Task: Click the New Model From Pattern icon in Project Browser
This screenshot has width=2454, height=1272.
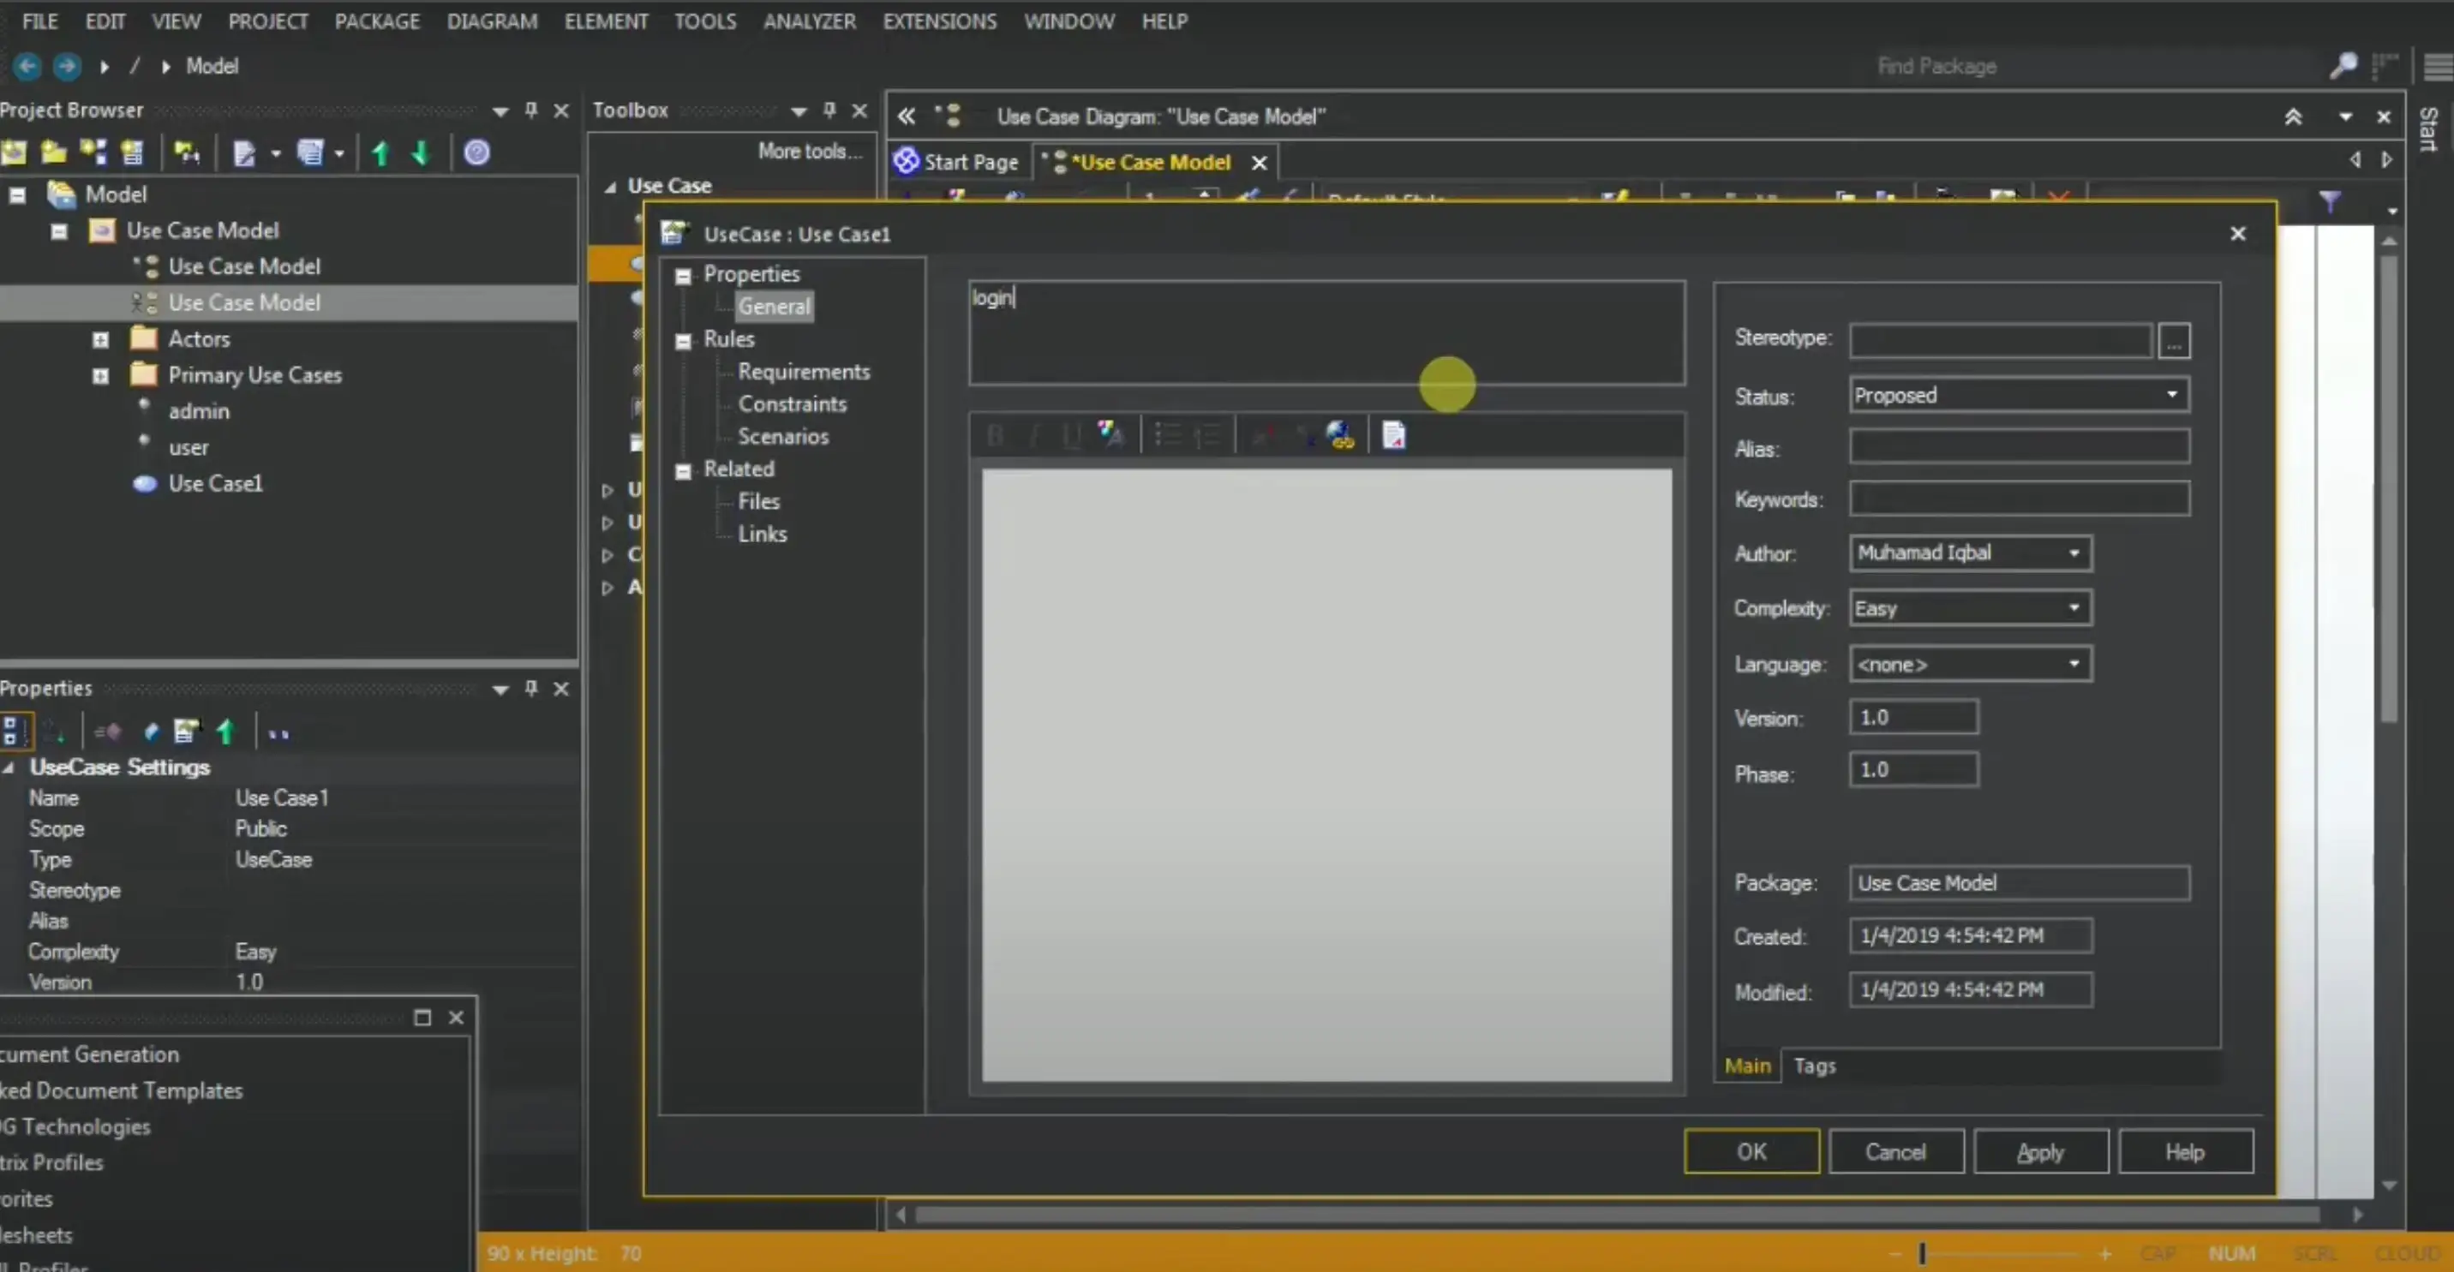Action: (15, 152)
